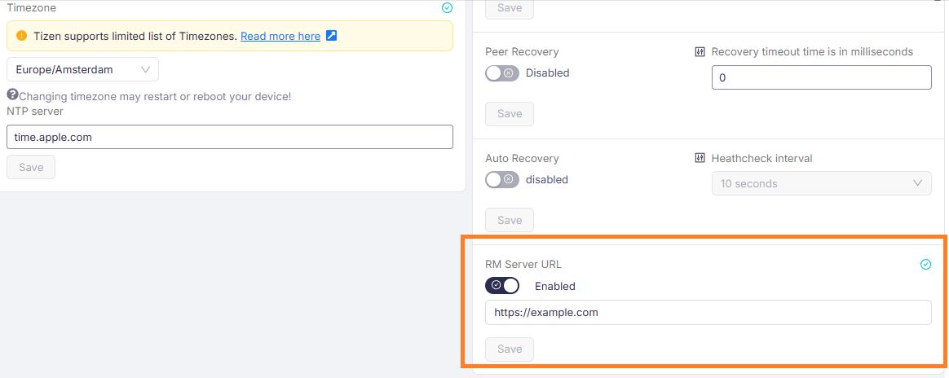Image resolution: width=949 pixels, height=378 pixels.
Task: Click the https://example.com URL input field
Action: tap(708, 312)
